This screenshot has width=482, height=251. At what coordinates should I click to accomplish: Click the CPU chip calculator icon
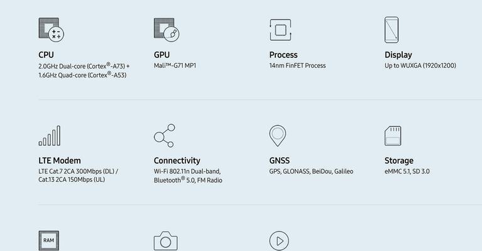coord(52,29)
